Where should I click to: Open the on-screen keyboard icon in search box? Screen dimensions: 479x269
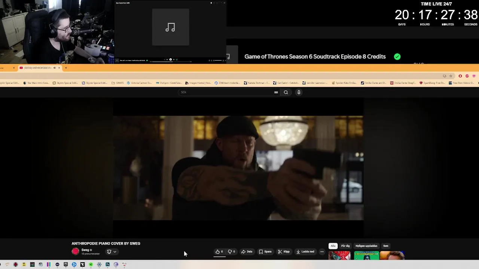pos(276,92)
